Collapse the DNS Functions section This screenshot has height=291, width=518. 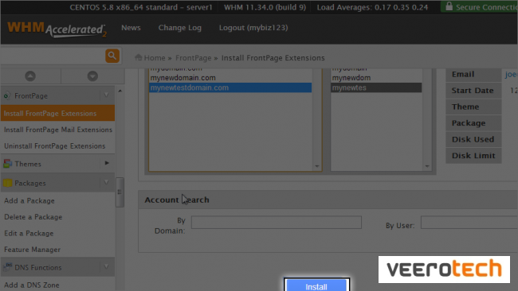(106, 266)
